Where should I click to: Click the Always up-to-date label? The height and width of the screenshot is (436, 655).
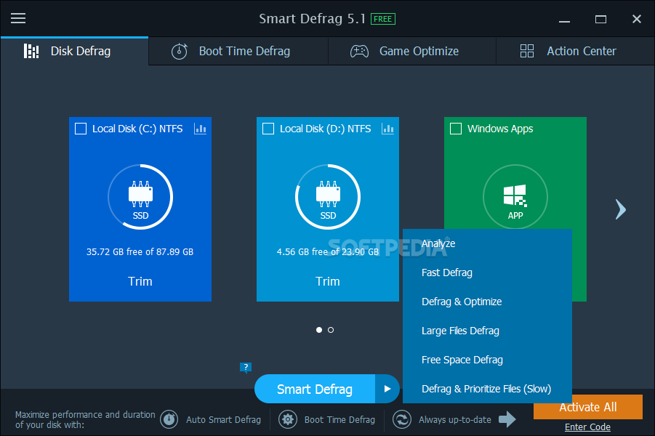tap(455, 420)
